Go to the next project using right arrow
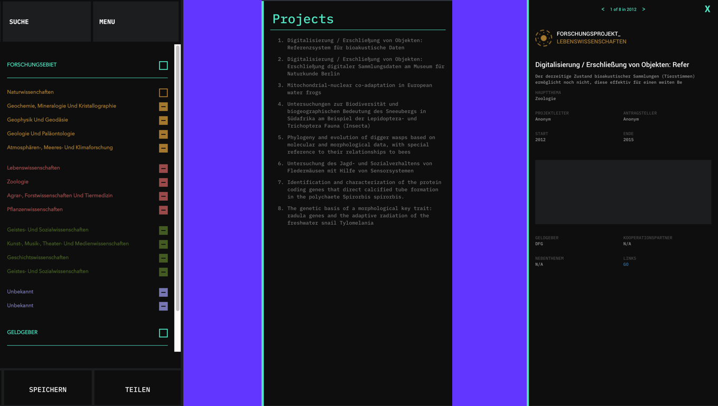Image resolution: width=718 pixels, height=406 pixels. [644, 9]
